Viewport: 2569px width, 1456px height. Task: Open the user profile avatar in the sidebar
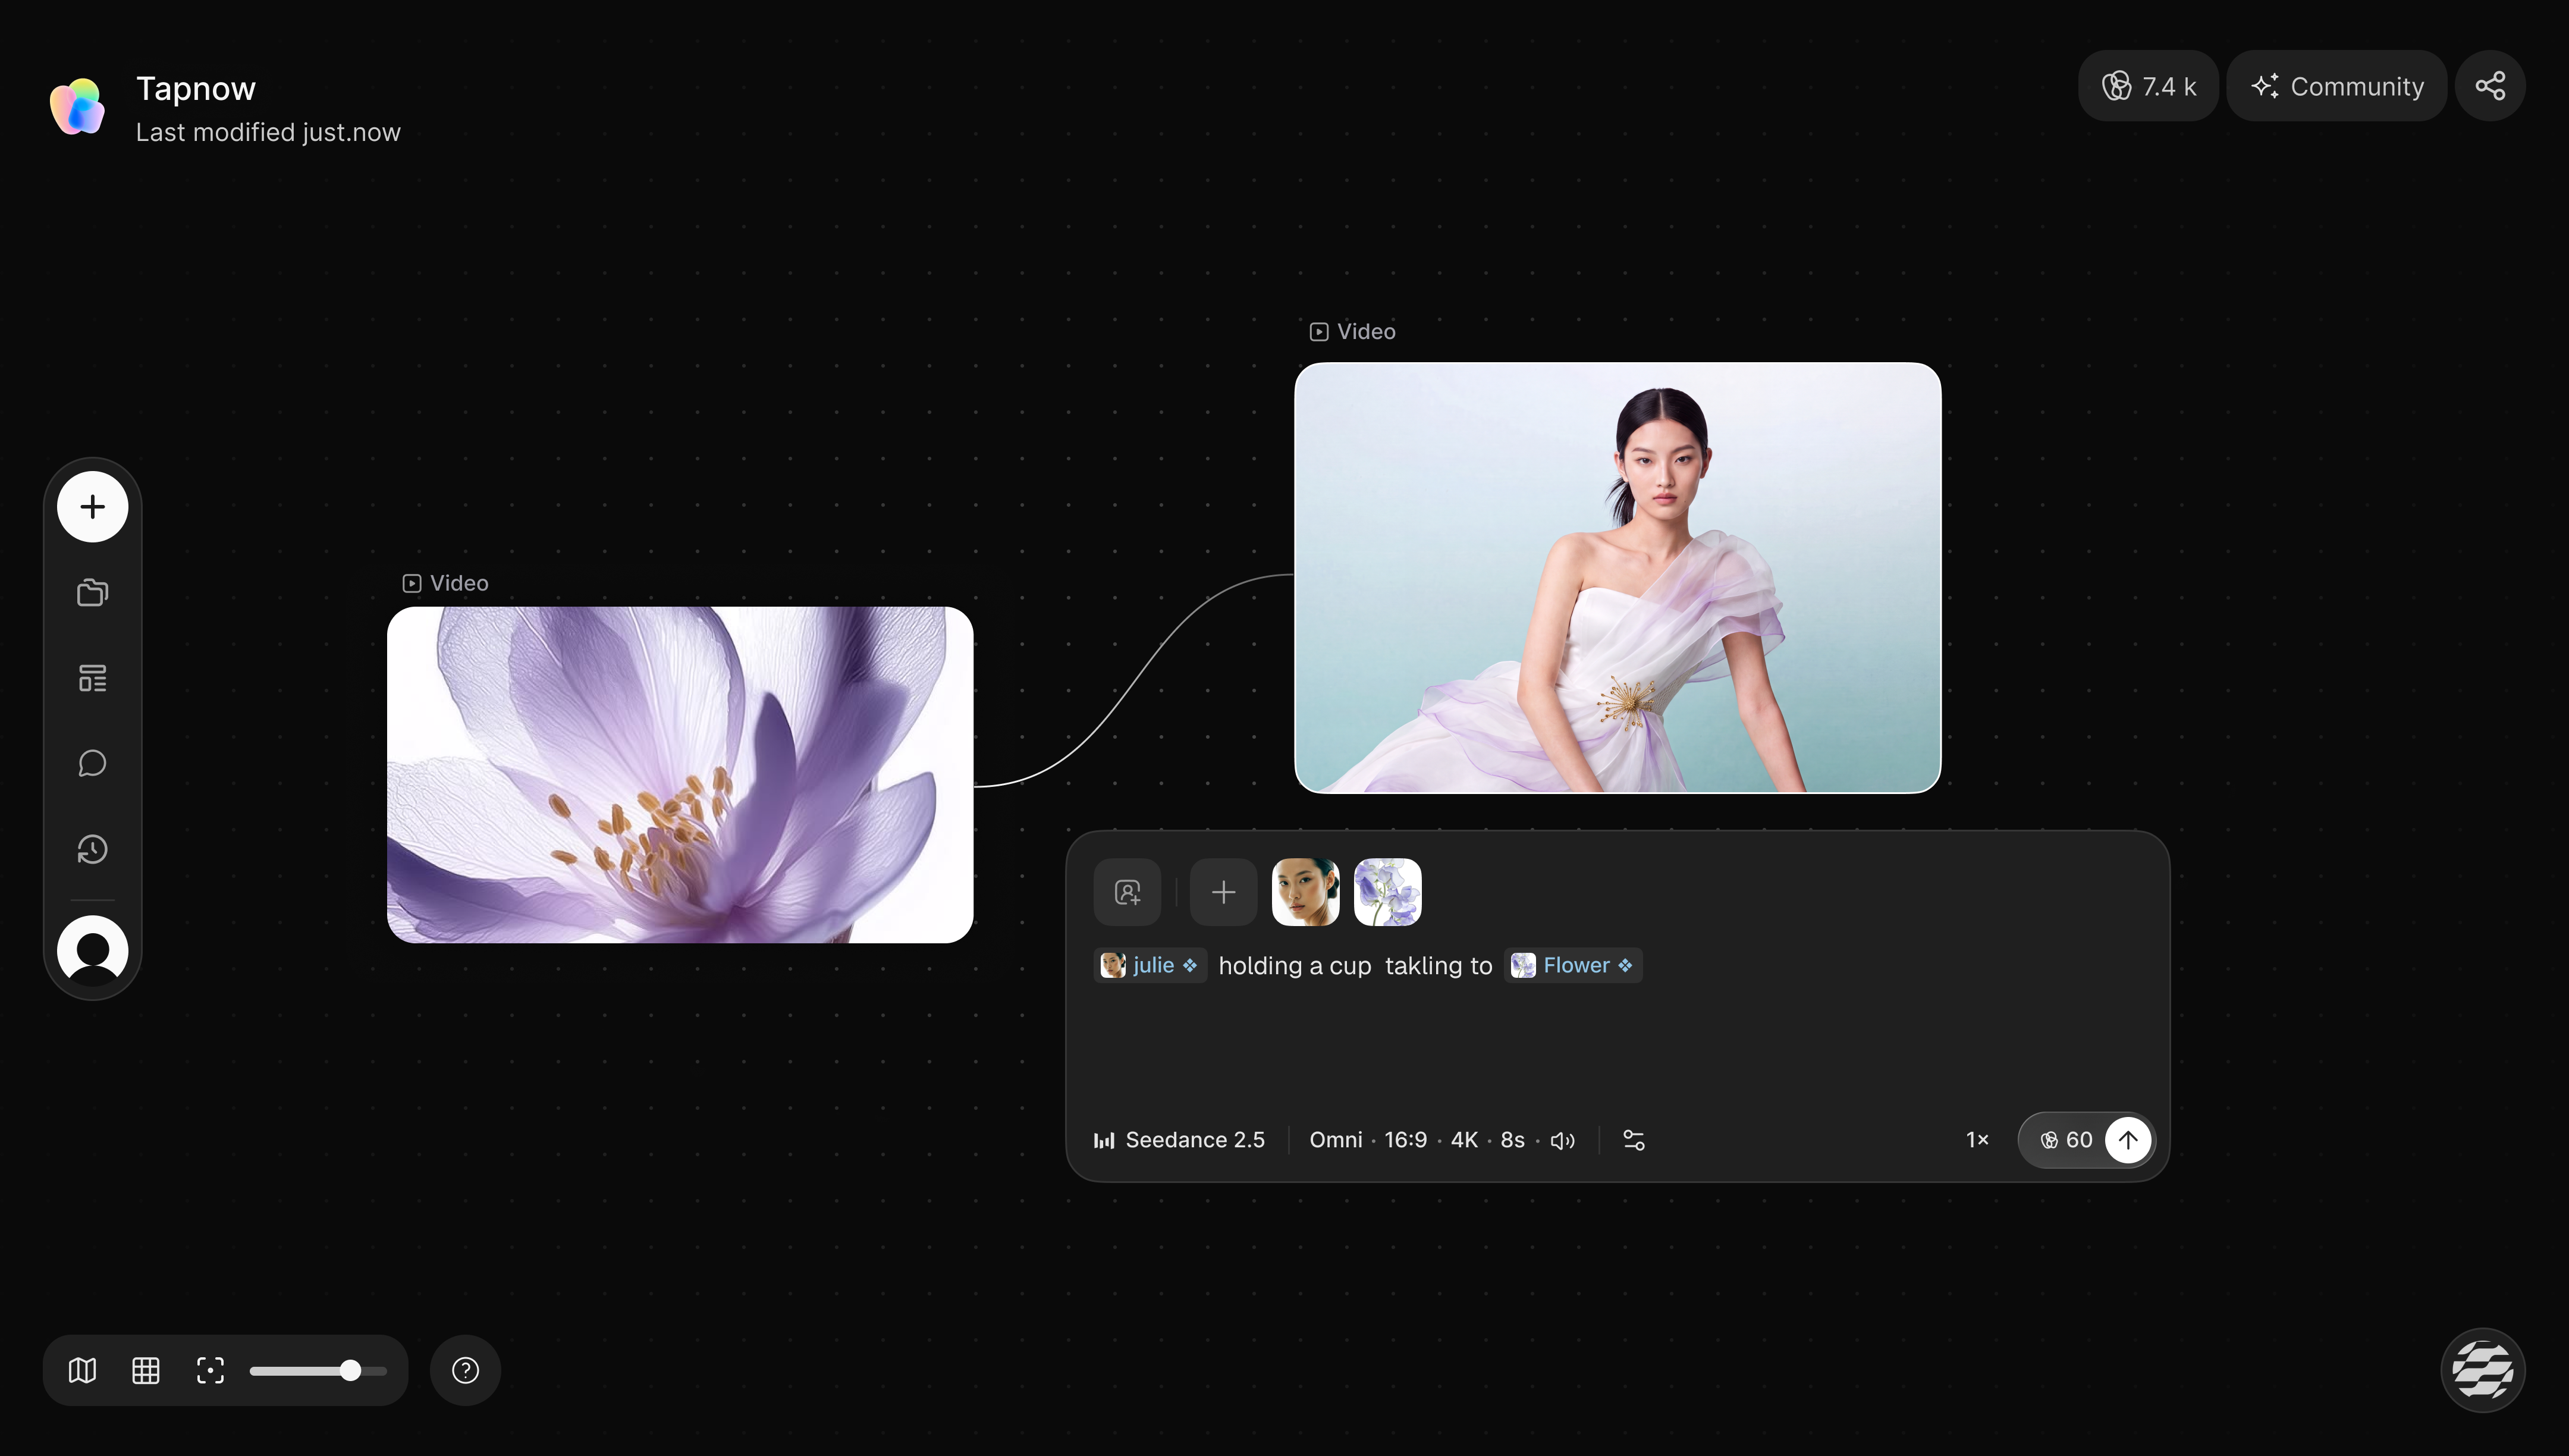(92, 951)
